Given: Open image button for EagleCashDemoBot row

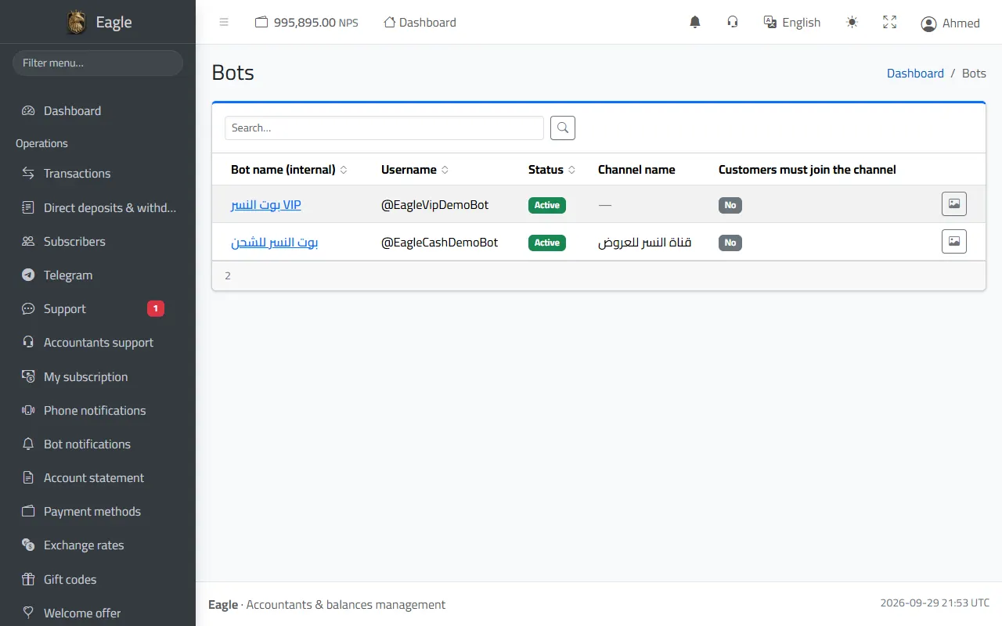Looking at the screenshot, I should 954,242.
